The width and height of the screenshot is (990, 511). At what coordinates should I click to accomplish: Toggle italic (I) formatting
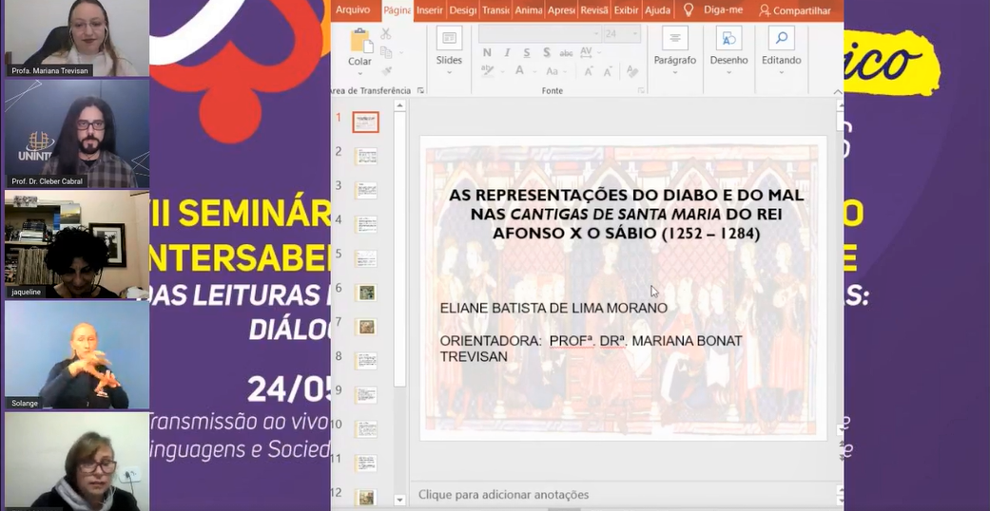pyautogui.click(x=507, y=53)
